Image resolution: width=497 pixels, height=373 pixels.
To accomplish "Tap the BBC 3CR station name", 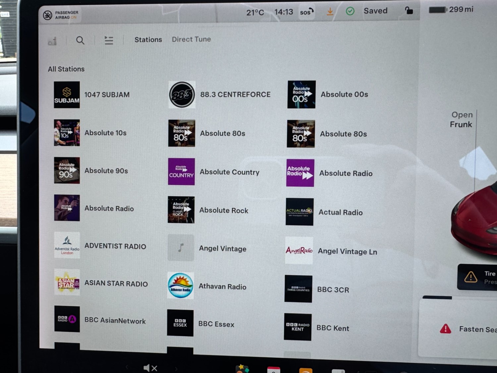I will [x=333, y=290].
